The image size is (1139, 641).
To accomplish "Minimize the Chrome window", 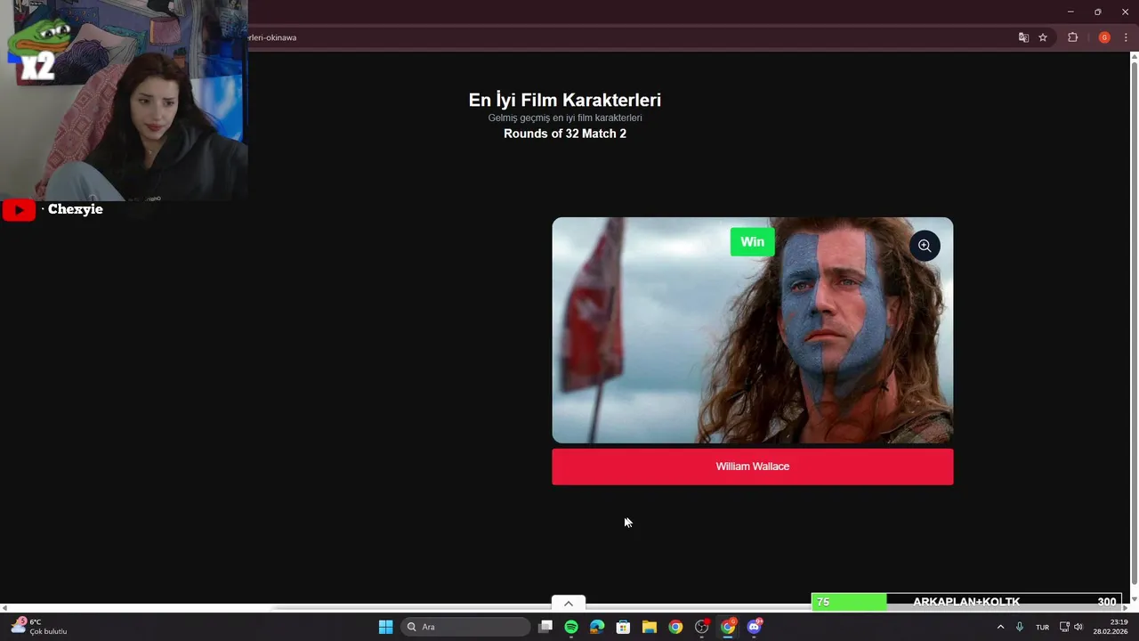I will (x=1070, y=12).
